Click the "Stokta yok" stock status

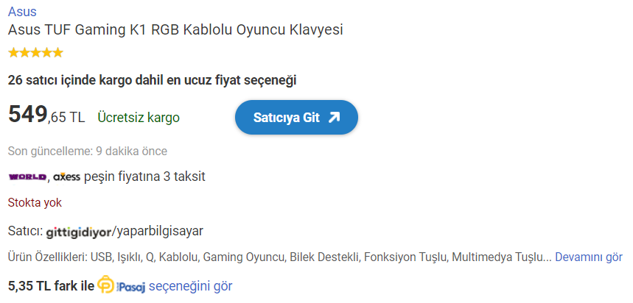click(35, 202)
